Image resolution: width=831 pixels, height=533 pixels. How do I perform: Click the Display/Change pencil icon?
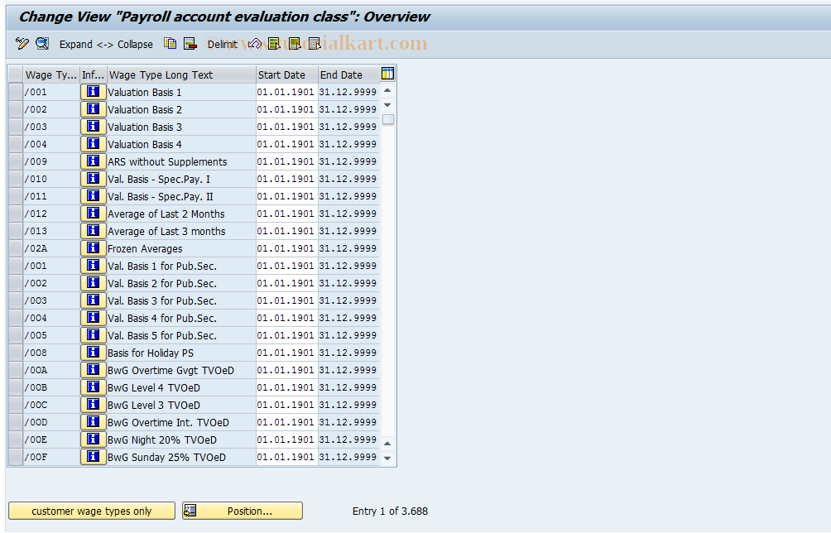pyautogui.click(x=22, y=44)
